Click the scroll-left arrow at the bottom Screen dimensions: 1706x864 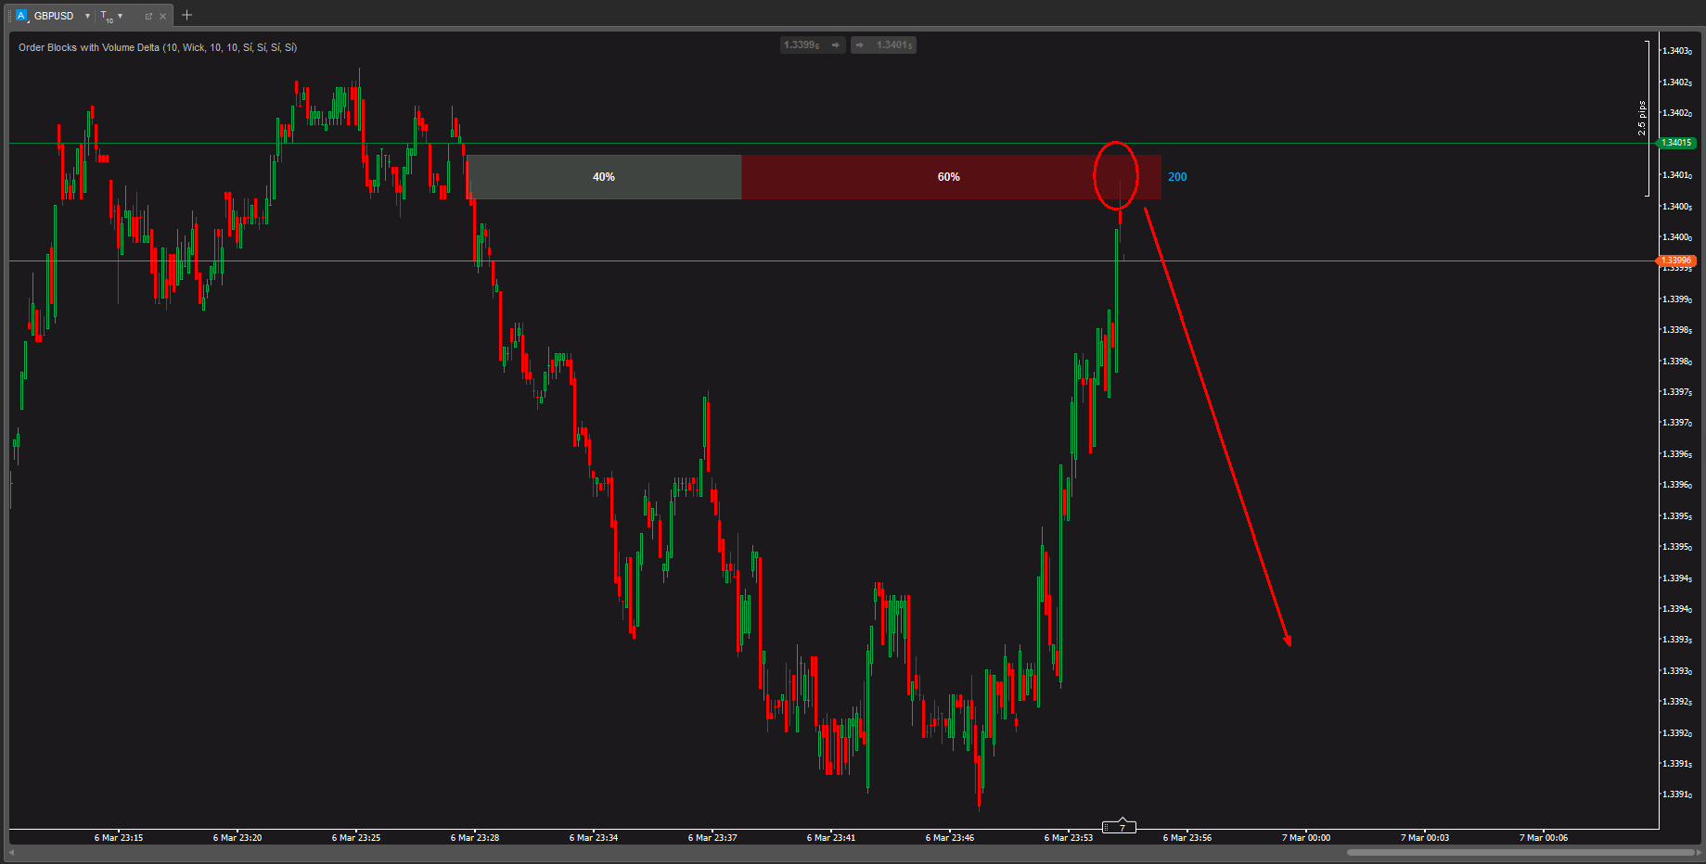(12, 852)
